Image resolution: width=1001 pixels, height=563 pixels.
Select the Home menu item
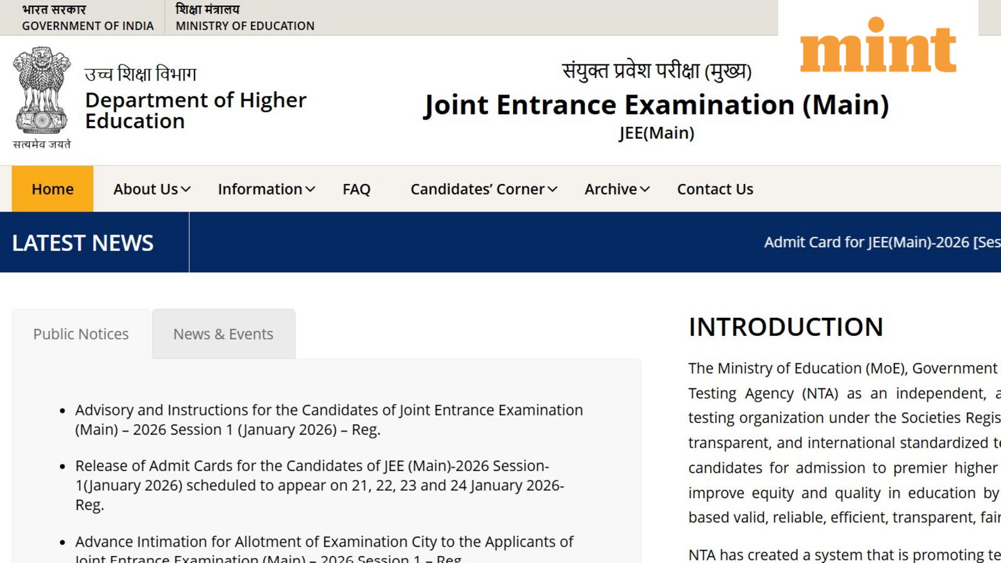click(52, 189)
